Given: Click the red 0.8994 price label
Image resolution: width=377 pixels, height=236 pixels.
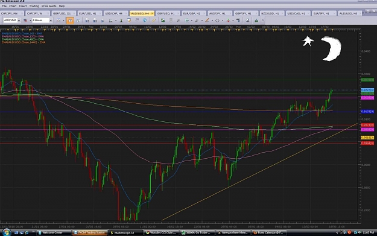Looking at the screenshot, I should 367,143.
